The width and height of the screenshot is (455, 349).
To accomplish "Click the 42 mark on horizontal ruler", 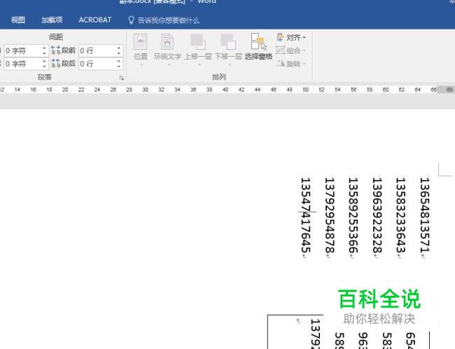I will coord(241,90).
